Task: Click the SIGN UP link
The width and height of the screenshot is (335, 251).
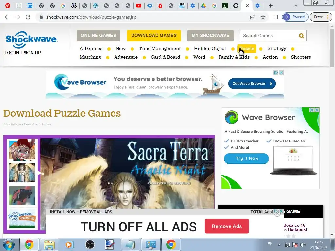Action: 32,53
